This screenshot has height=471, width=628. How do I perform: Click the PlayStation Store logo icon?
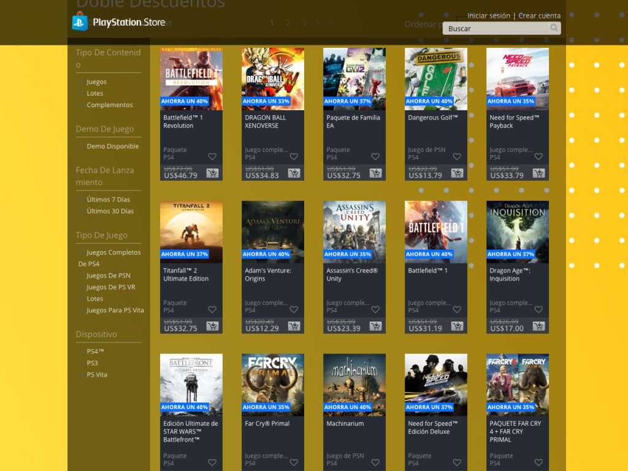coord(80,21)
